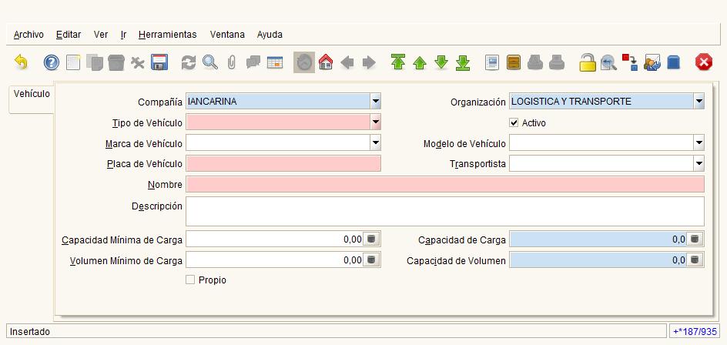Click the Volumen Mínimo de Carga value field
Viewport: 727px width, 345px height.
click(x=274, y=260)
